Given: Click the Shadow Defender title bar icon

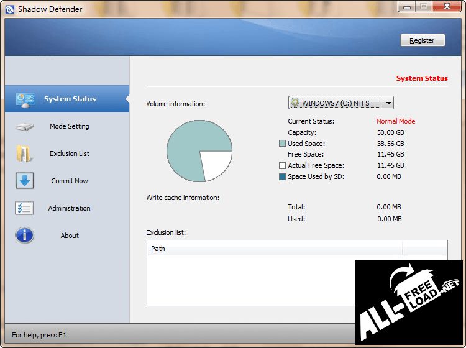Looking at the screenshot, I should pos(9,9).
